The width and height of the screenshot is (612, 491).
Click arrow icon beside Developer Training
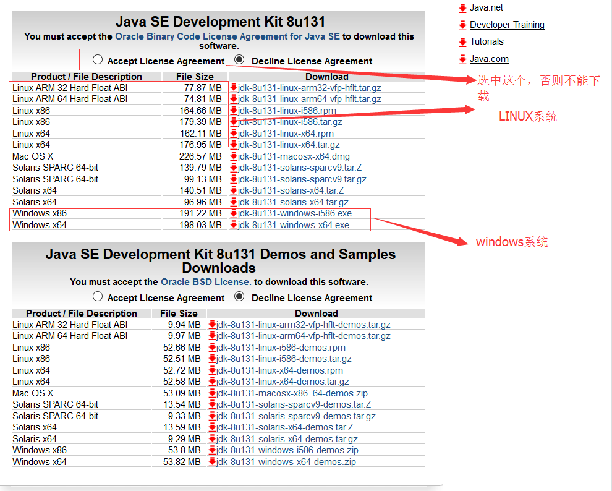point(462,25)
